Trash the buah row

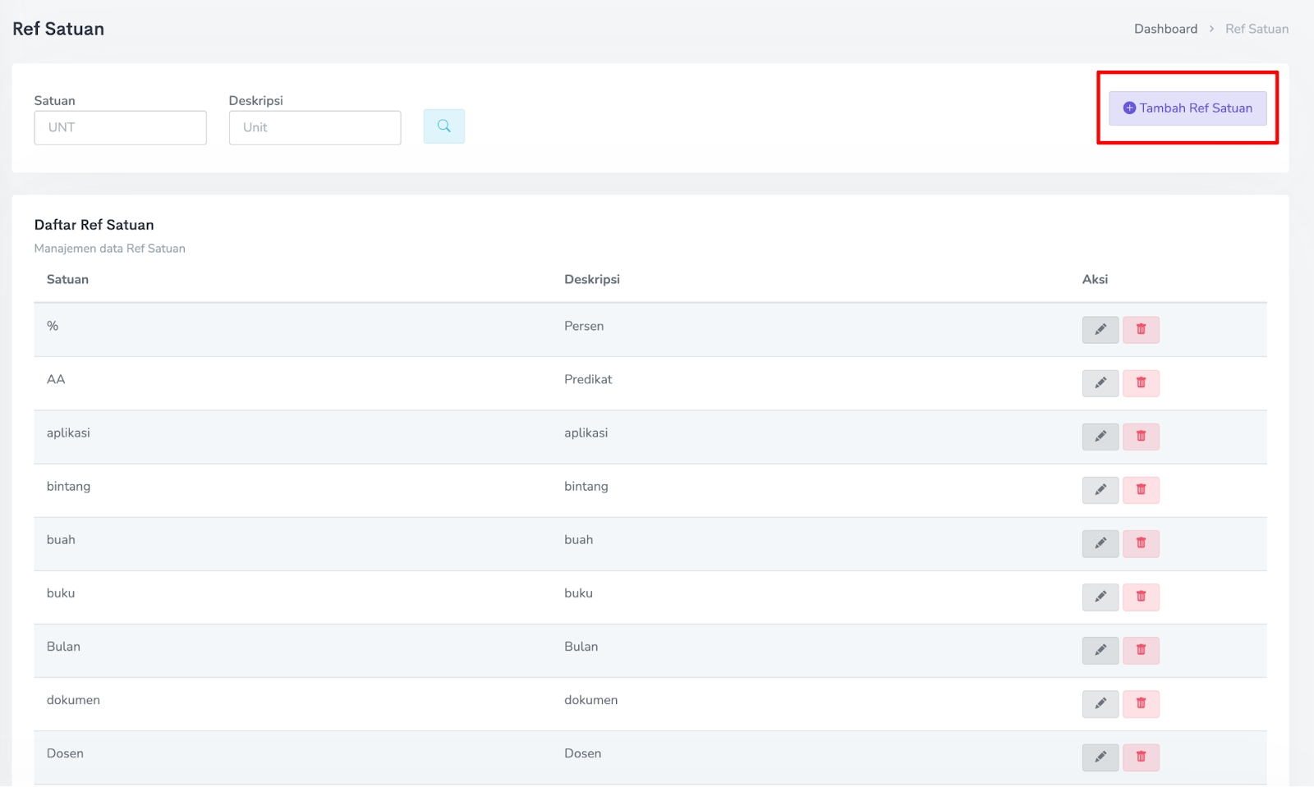click(1141, 543)
